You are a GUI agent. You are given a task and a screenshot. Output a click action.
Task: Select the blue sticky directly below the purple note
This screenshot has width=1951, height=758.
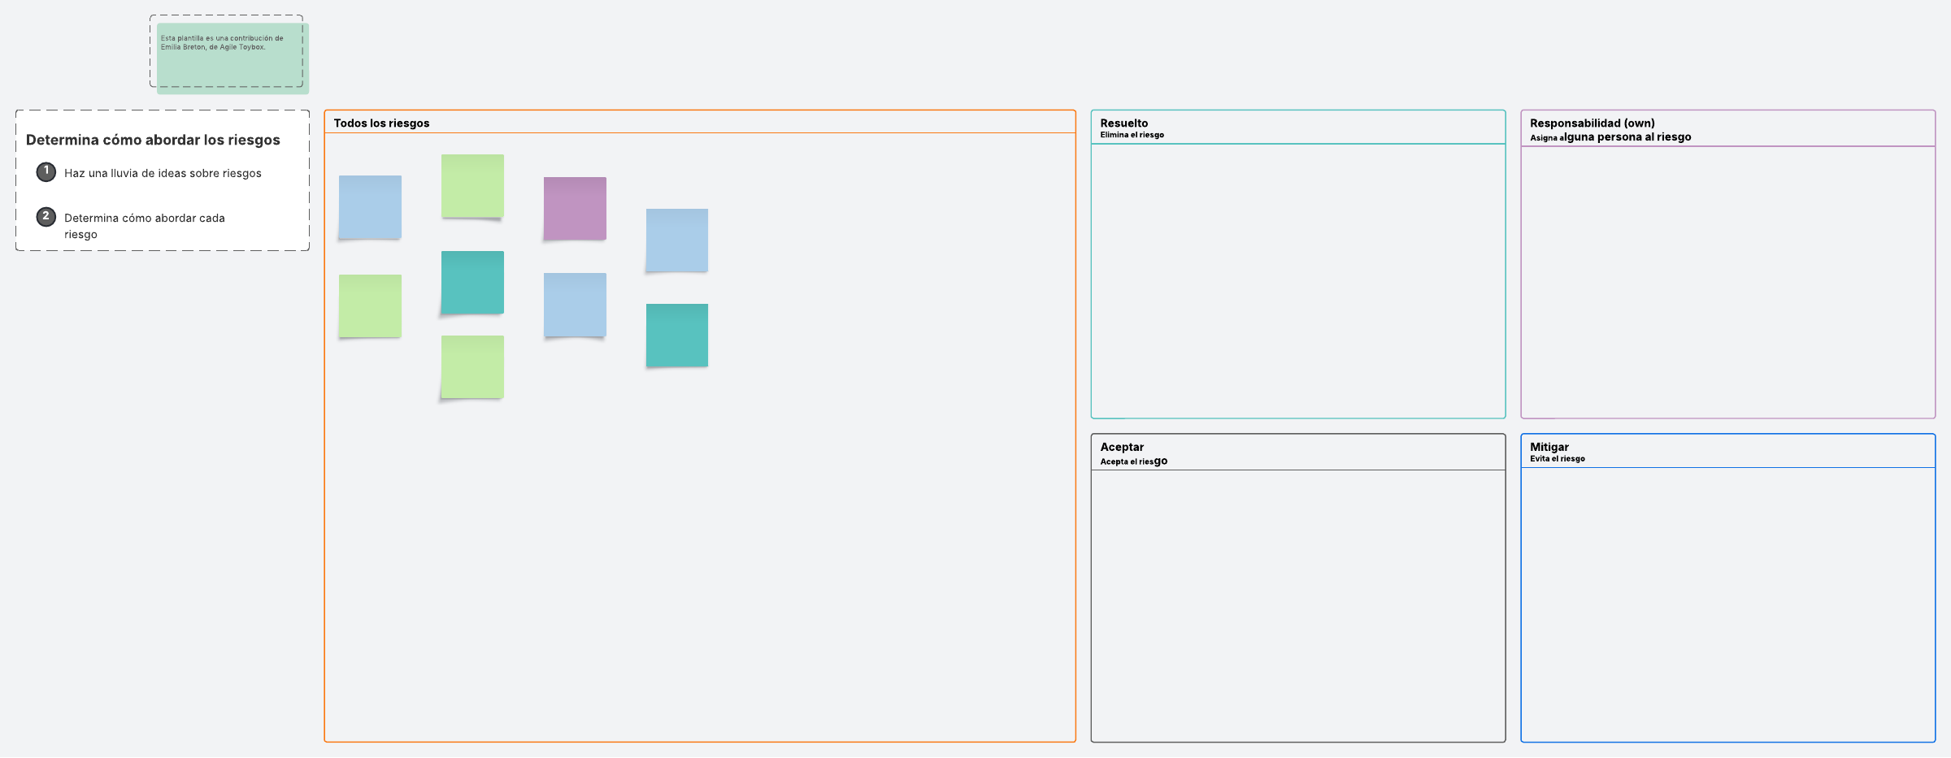(x=575, y=305)
